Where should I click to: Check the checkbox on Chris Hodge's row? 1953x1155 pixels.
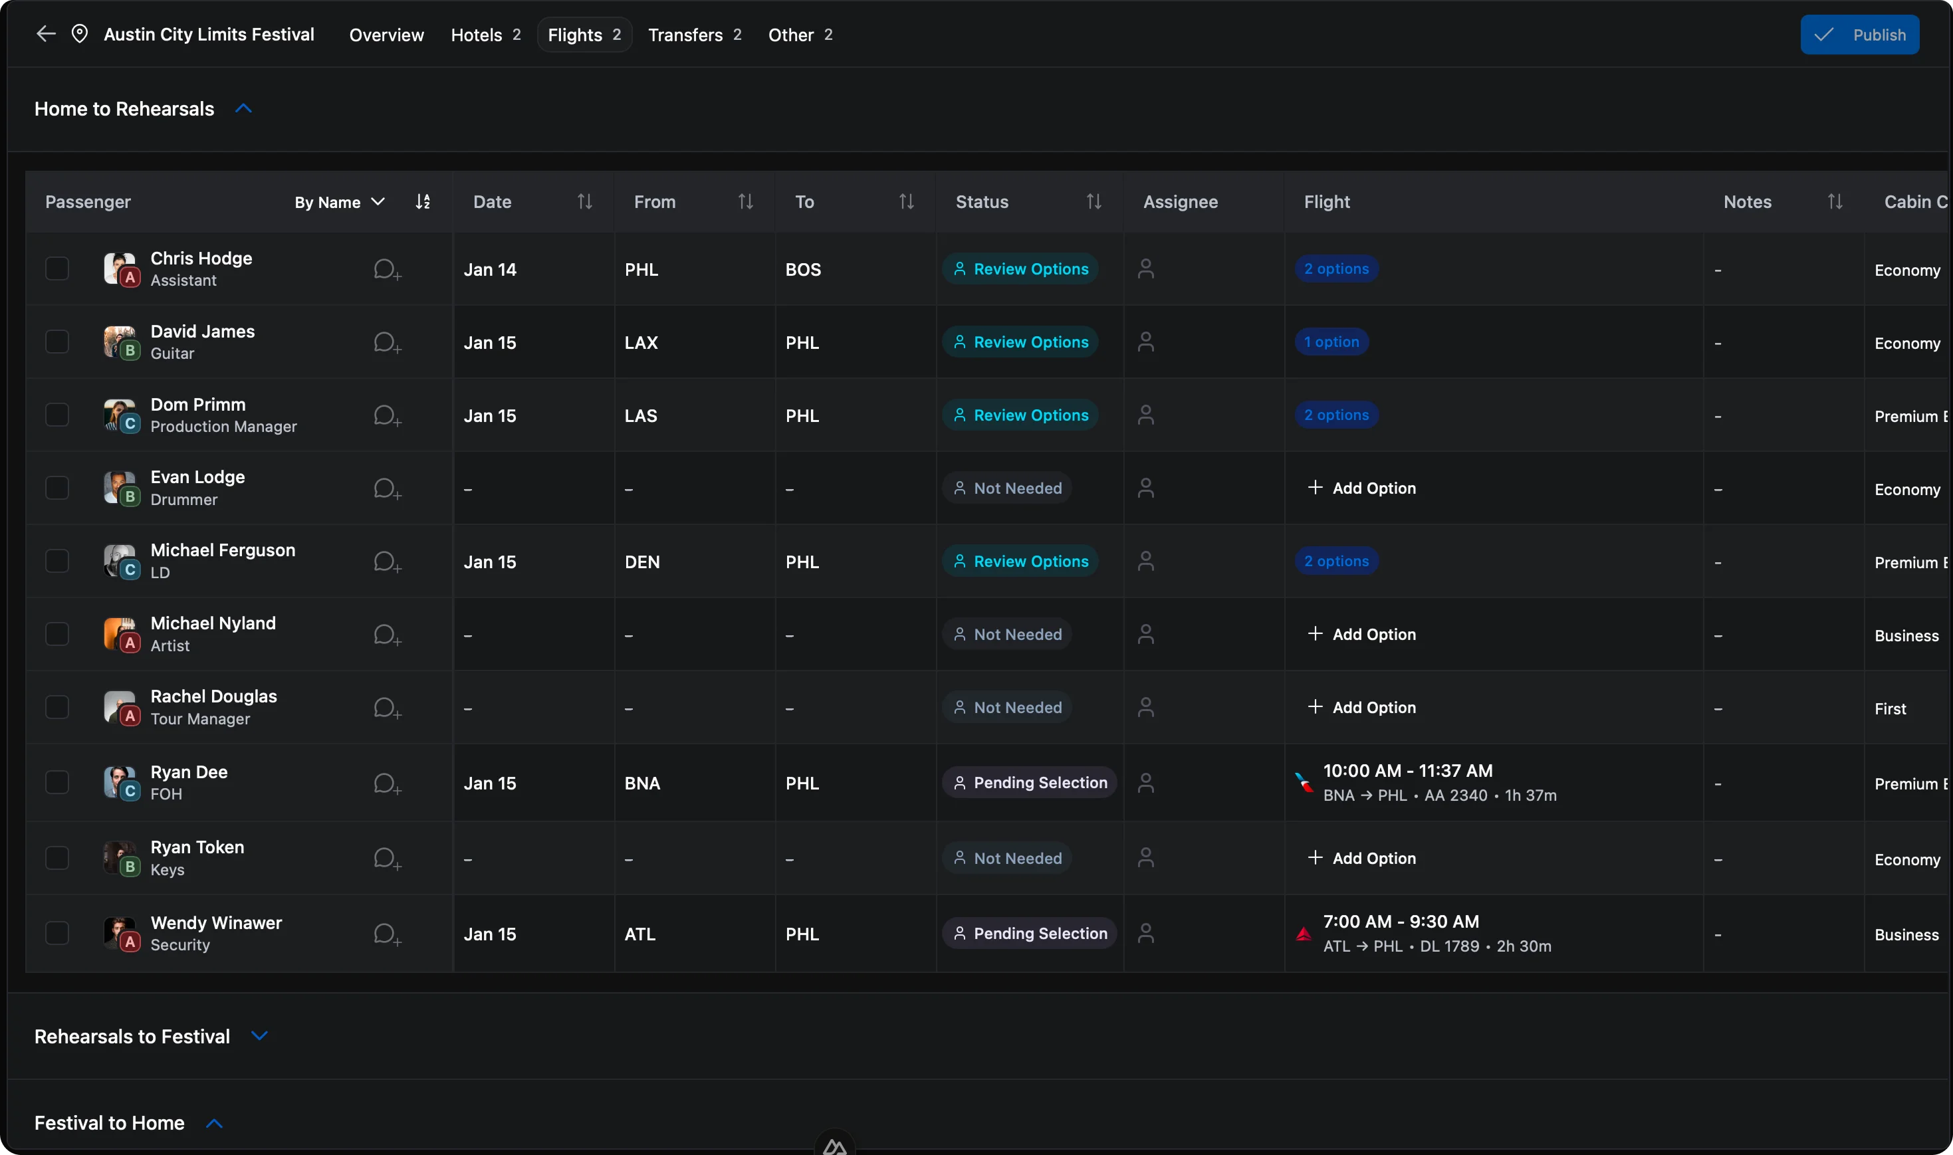click(57, 268)
